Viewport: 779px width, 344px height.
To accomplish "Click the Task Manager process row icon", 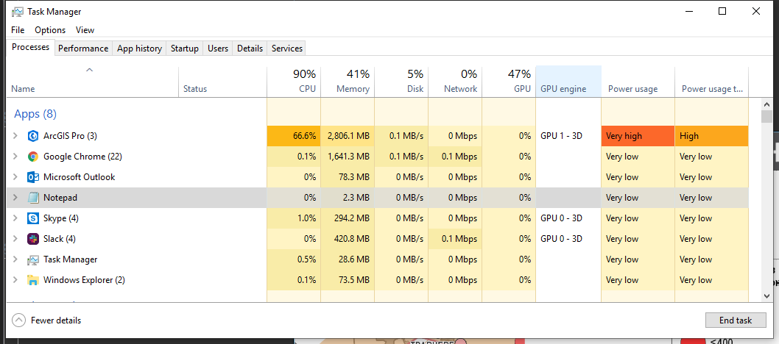I will [32, 259].
